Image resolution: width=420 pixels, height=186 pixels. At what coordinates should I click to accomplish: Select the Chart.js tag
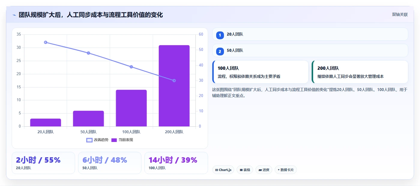(x=223, y=170)
